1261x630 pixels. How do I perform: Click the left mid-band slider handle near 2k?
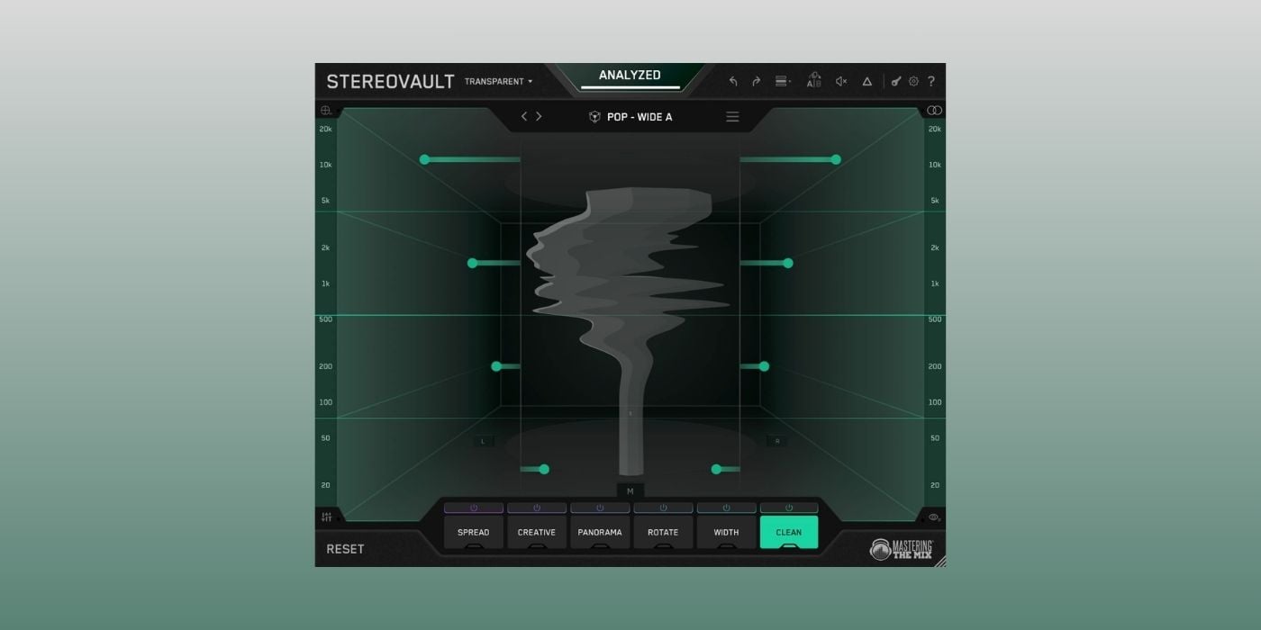pyautogui.click(x=472, y=263)
